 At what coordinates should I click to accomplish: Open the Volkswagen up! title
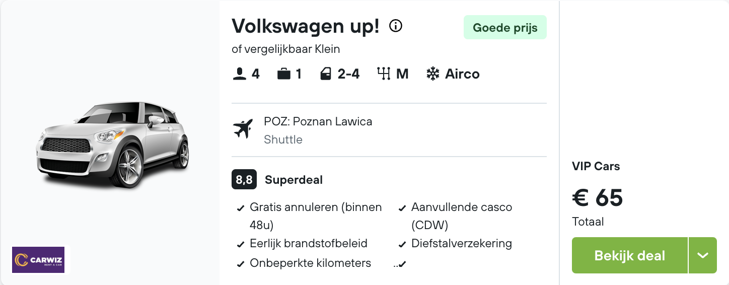click(x=306, y=26)
